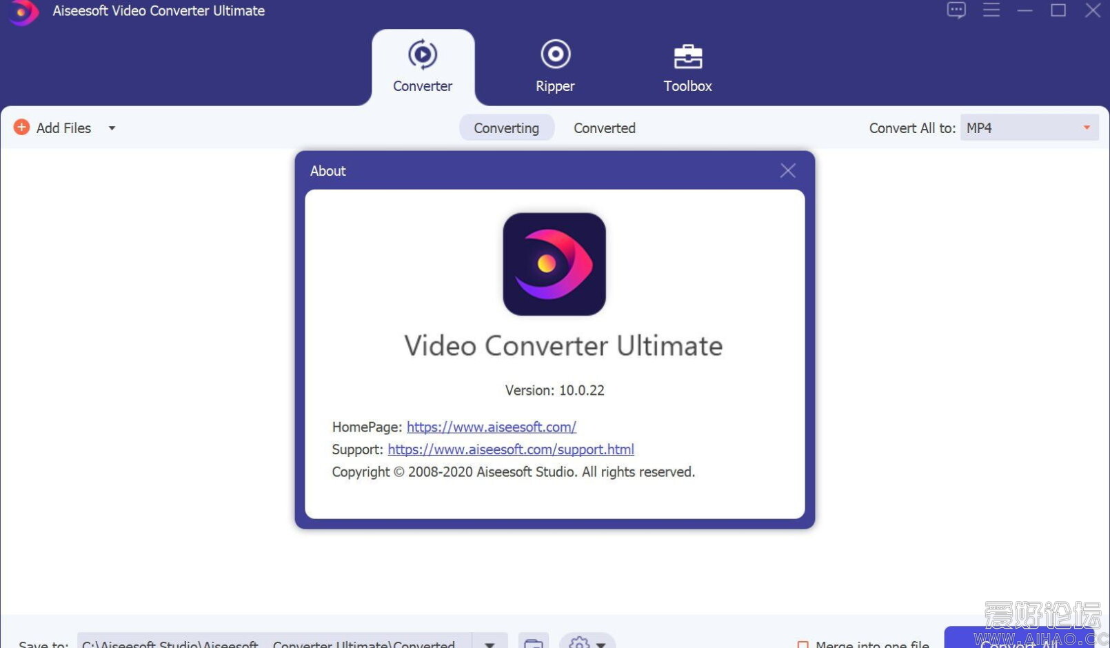Expand the settings gear dropdown arrow
Viewport: 1110px width, 648px height.
tap(601, 644)
